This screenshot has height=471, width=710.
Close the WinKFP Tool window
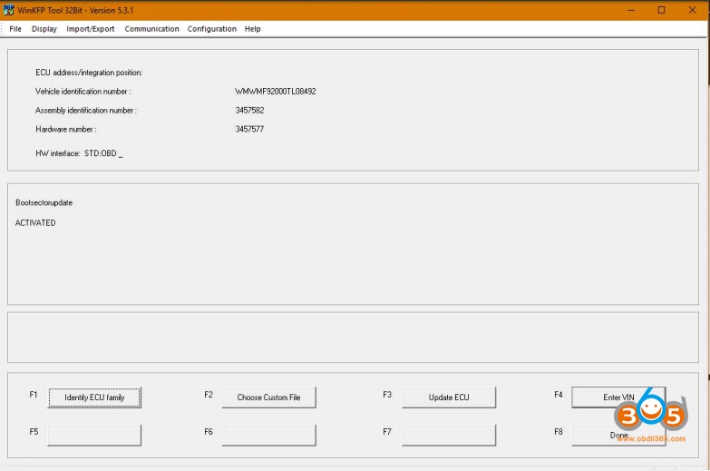pos(692,10)
